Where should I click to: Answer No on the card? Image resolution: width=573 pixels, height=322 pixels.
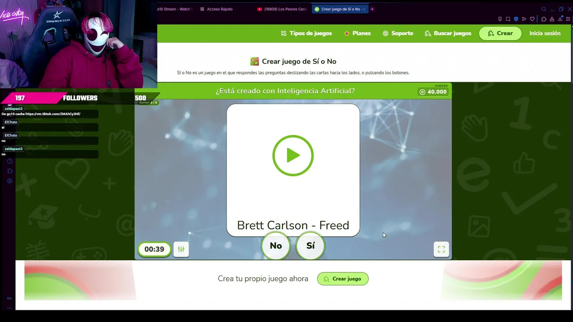276,246
